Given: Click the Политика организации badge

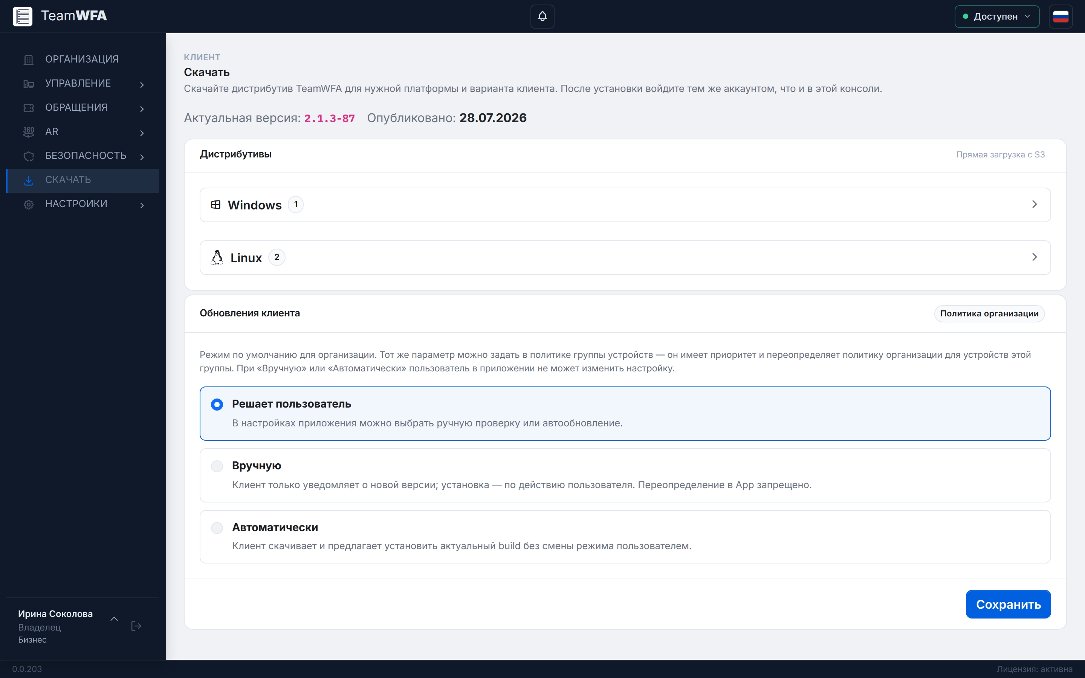Looking at the screenshot, I should (989, 313).
